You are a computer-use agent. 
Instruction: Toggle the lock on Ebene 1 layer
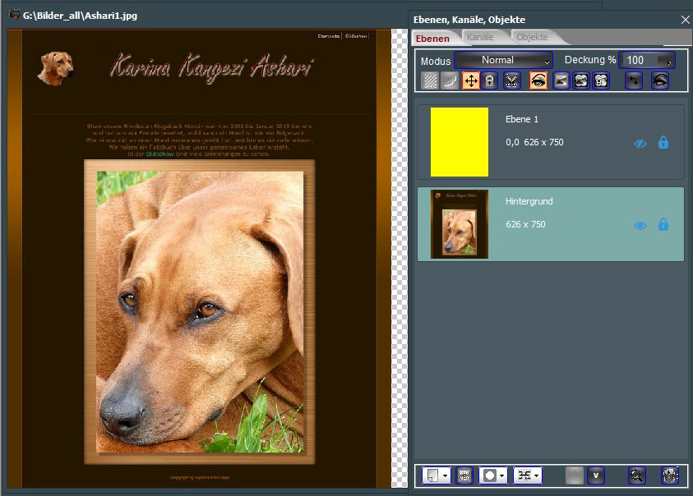click(663, 143)
